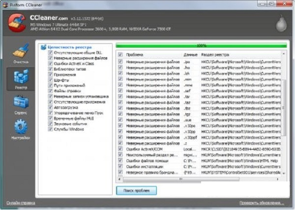Click the green 100% progress bar
This screenshot has height=210, width=295.
pyautogui.click(x=201, y=45)
